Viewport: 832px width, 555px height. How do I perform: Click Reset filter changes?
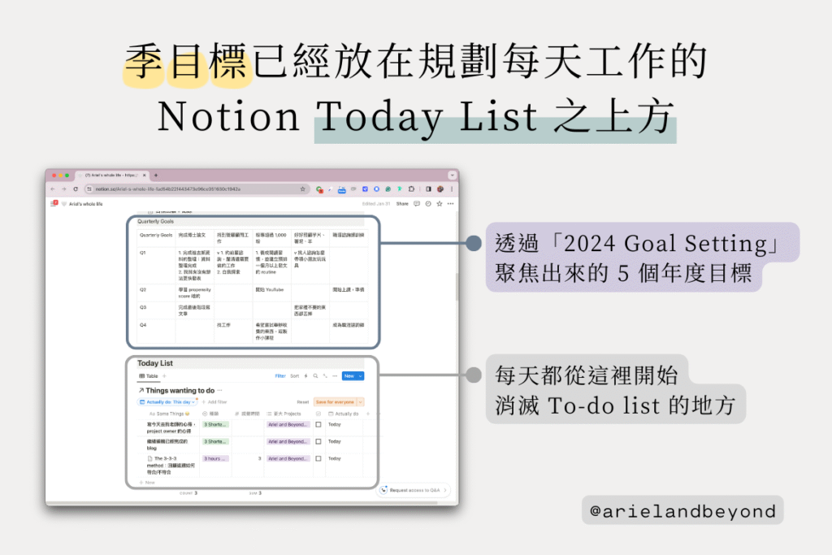click(302, 402)
